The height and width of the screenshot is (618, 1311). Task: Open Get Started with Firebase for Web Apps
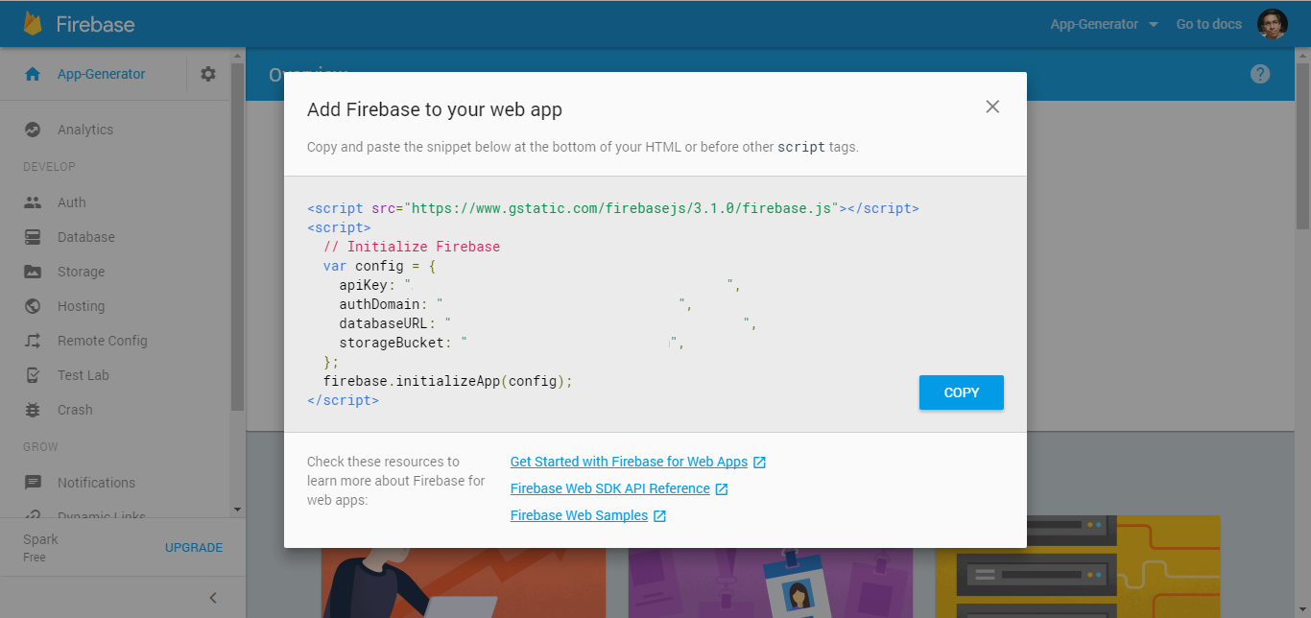pyautogui.click(x=629, y=461)
